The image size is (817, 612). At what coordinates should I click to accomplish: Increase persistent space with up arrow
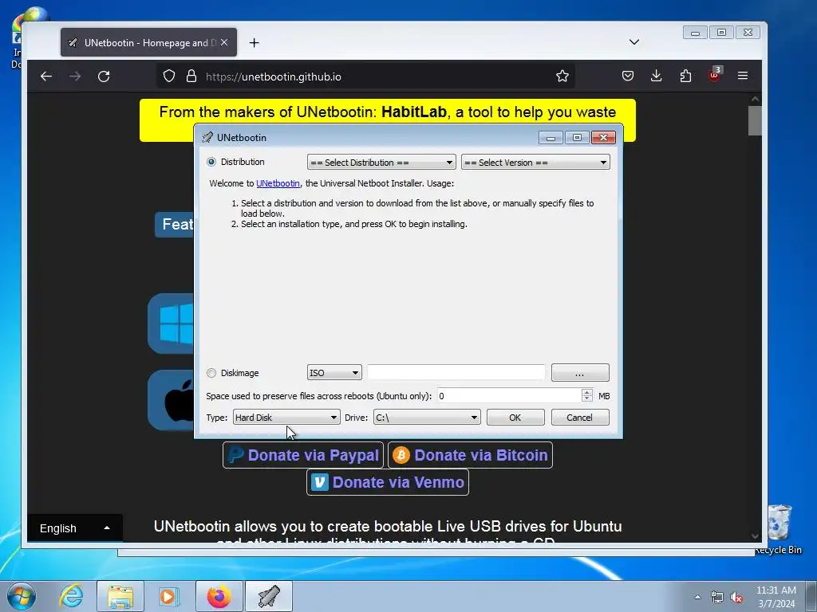[587, 392]
